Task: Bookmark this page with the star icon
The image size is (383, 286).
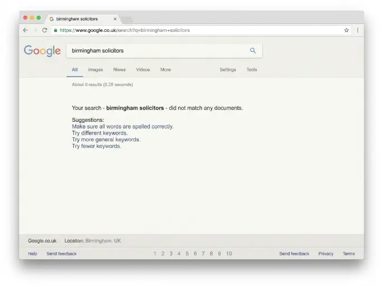Action: click(x=346, y=30)
